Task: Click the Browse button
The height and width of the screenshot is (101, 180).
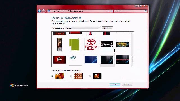Action: (107, 28)
